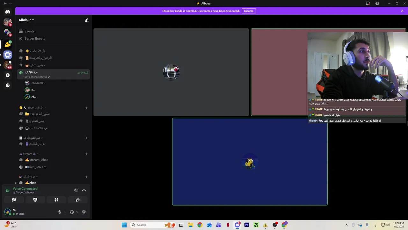Open غرفة_الطلبات channel
The image size is (408, 230).
[x=53, y=144]
